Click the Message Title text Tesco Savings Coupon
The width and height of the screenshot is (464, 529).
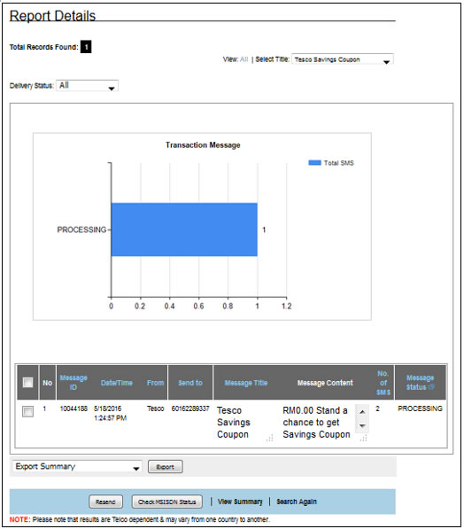pos(234,423)
